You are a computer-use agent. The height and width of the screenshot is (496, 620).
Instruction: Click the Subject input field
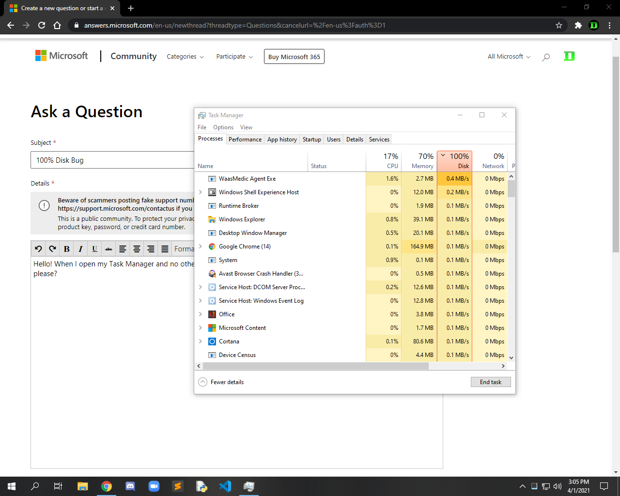[112, 160]
